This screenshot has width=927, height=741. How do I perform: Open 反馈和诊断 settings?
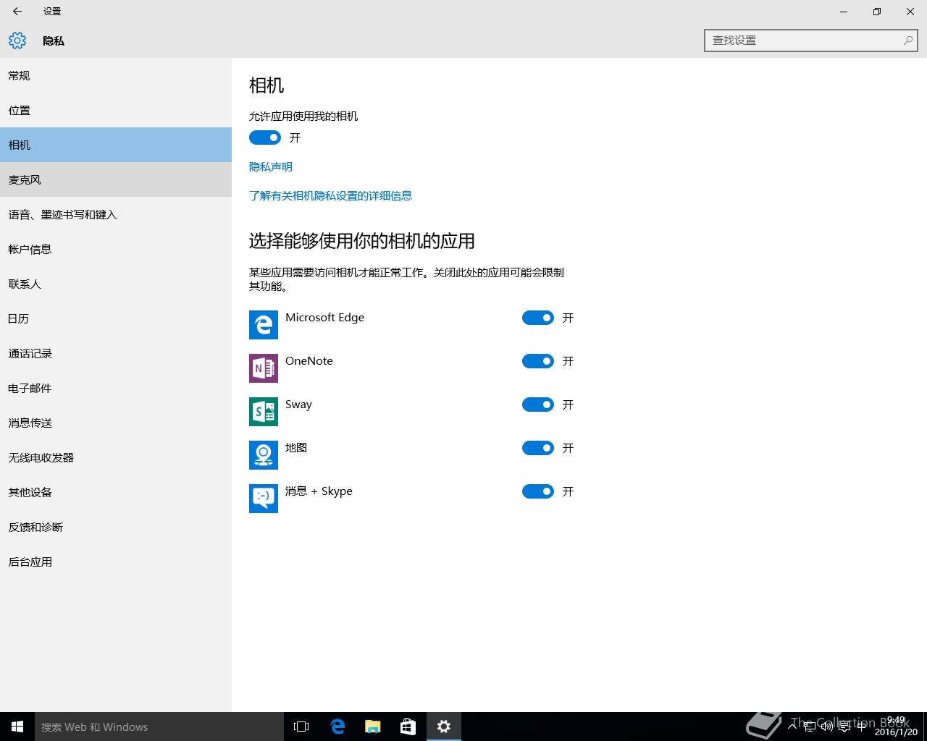[x=116, y=527]
